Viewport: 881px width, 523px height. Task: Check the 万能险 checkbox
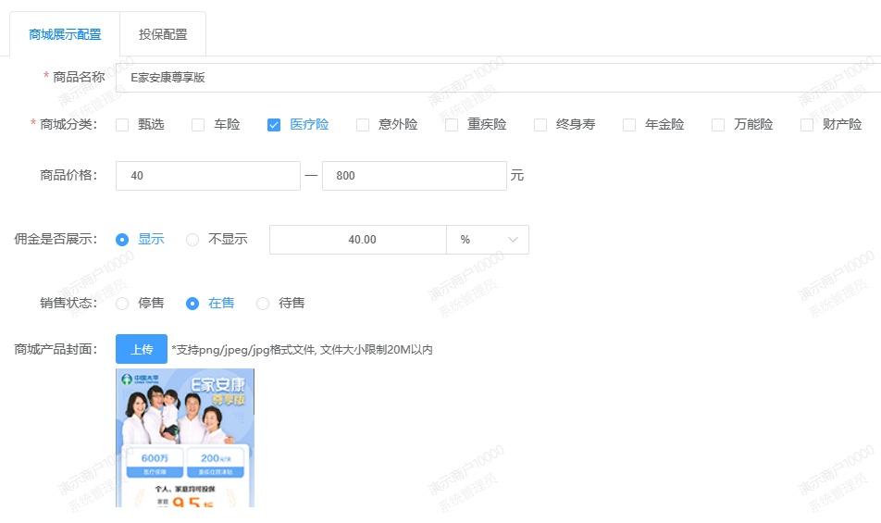tap(718, 125)
